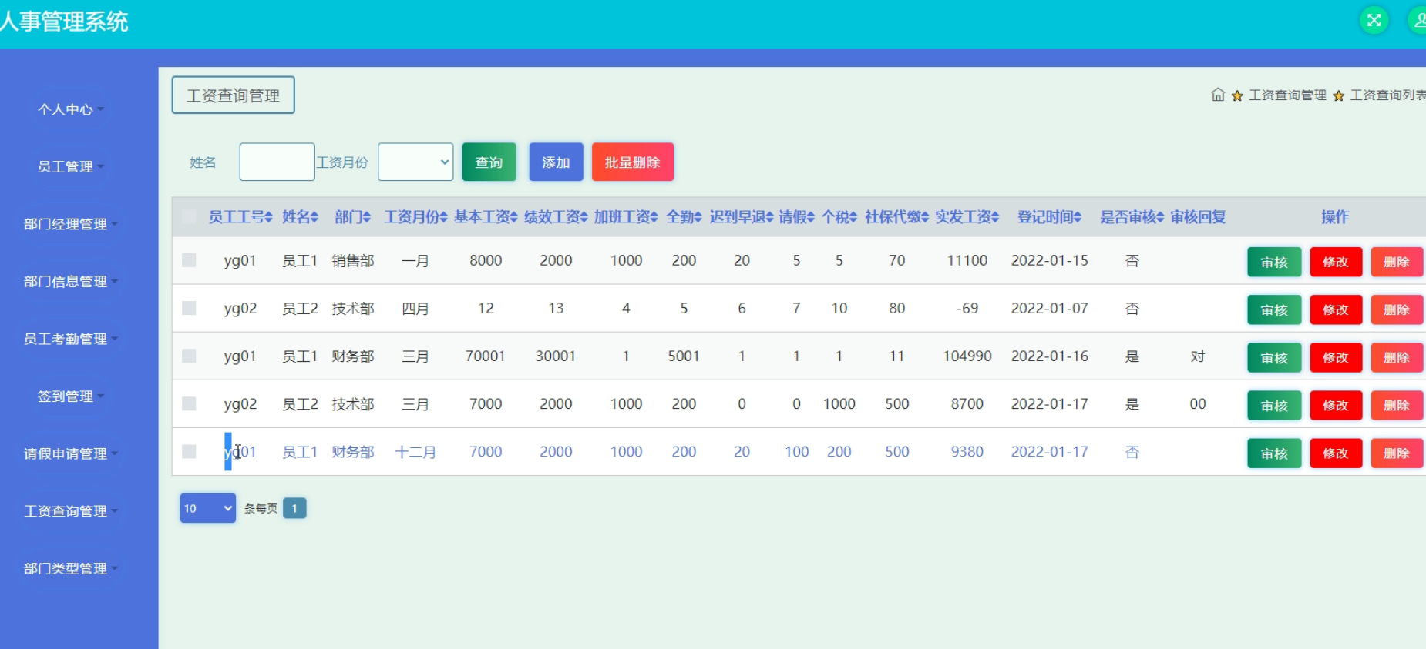Sort table by 部门 column
1426x649 pixels.
[x=353, y=217]
